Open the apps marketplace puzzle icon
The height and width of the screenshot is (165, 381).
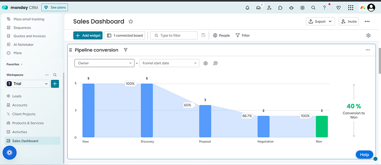pyautogui.click(x=280, y=8)
